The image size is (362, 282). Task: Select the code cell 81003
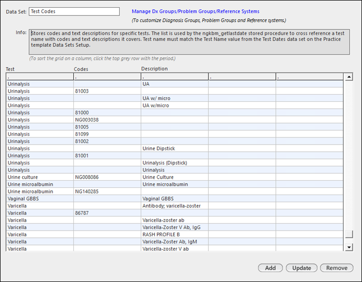(107, 91)
